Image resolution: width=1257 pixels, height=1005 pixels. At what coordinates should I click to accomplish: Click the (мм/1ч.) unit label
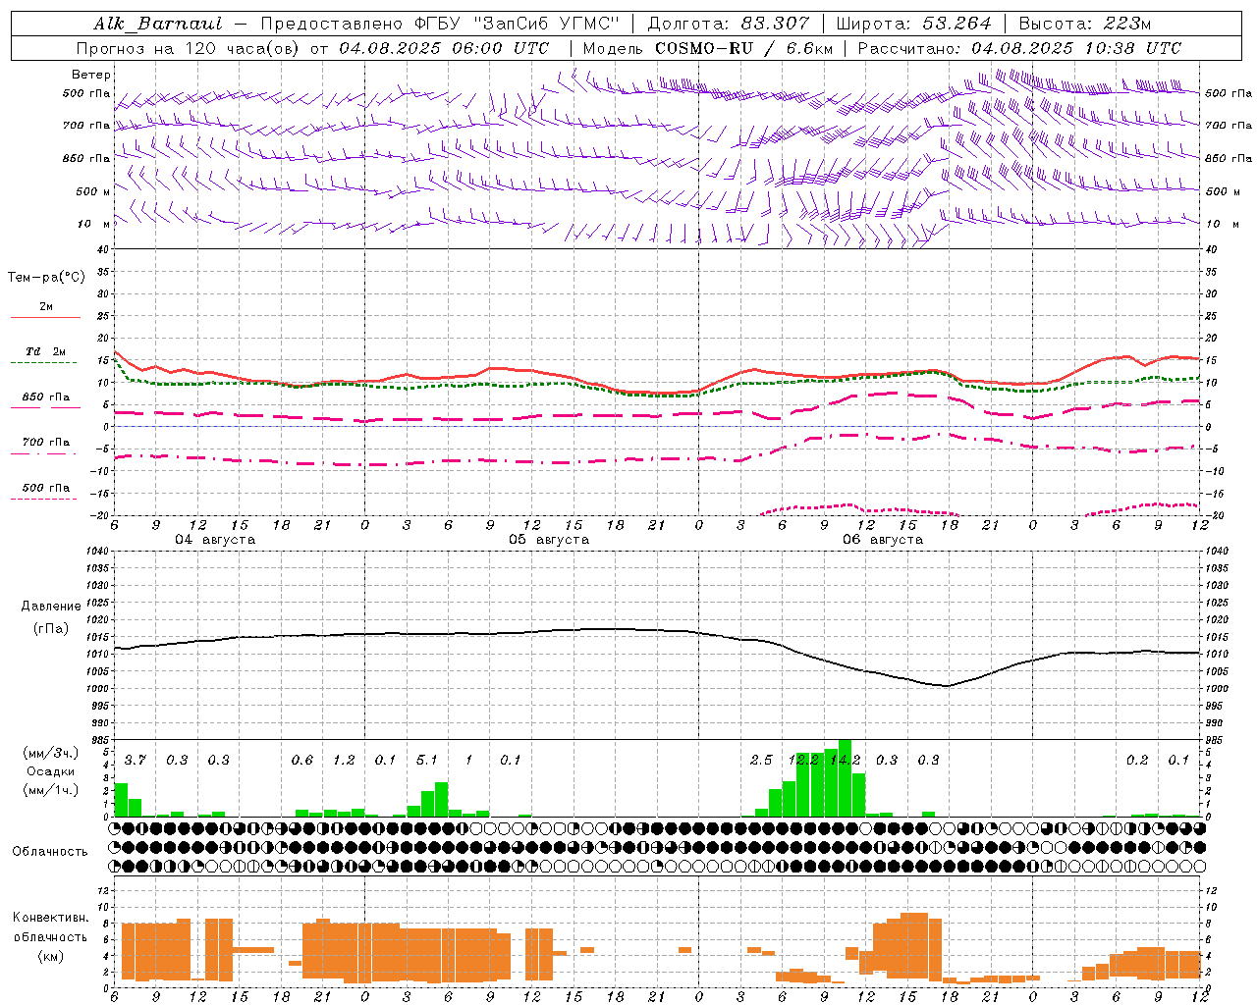coord(51,791)
